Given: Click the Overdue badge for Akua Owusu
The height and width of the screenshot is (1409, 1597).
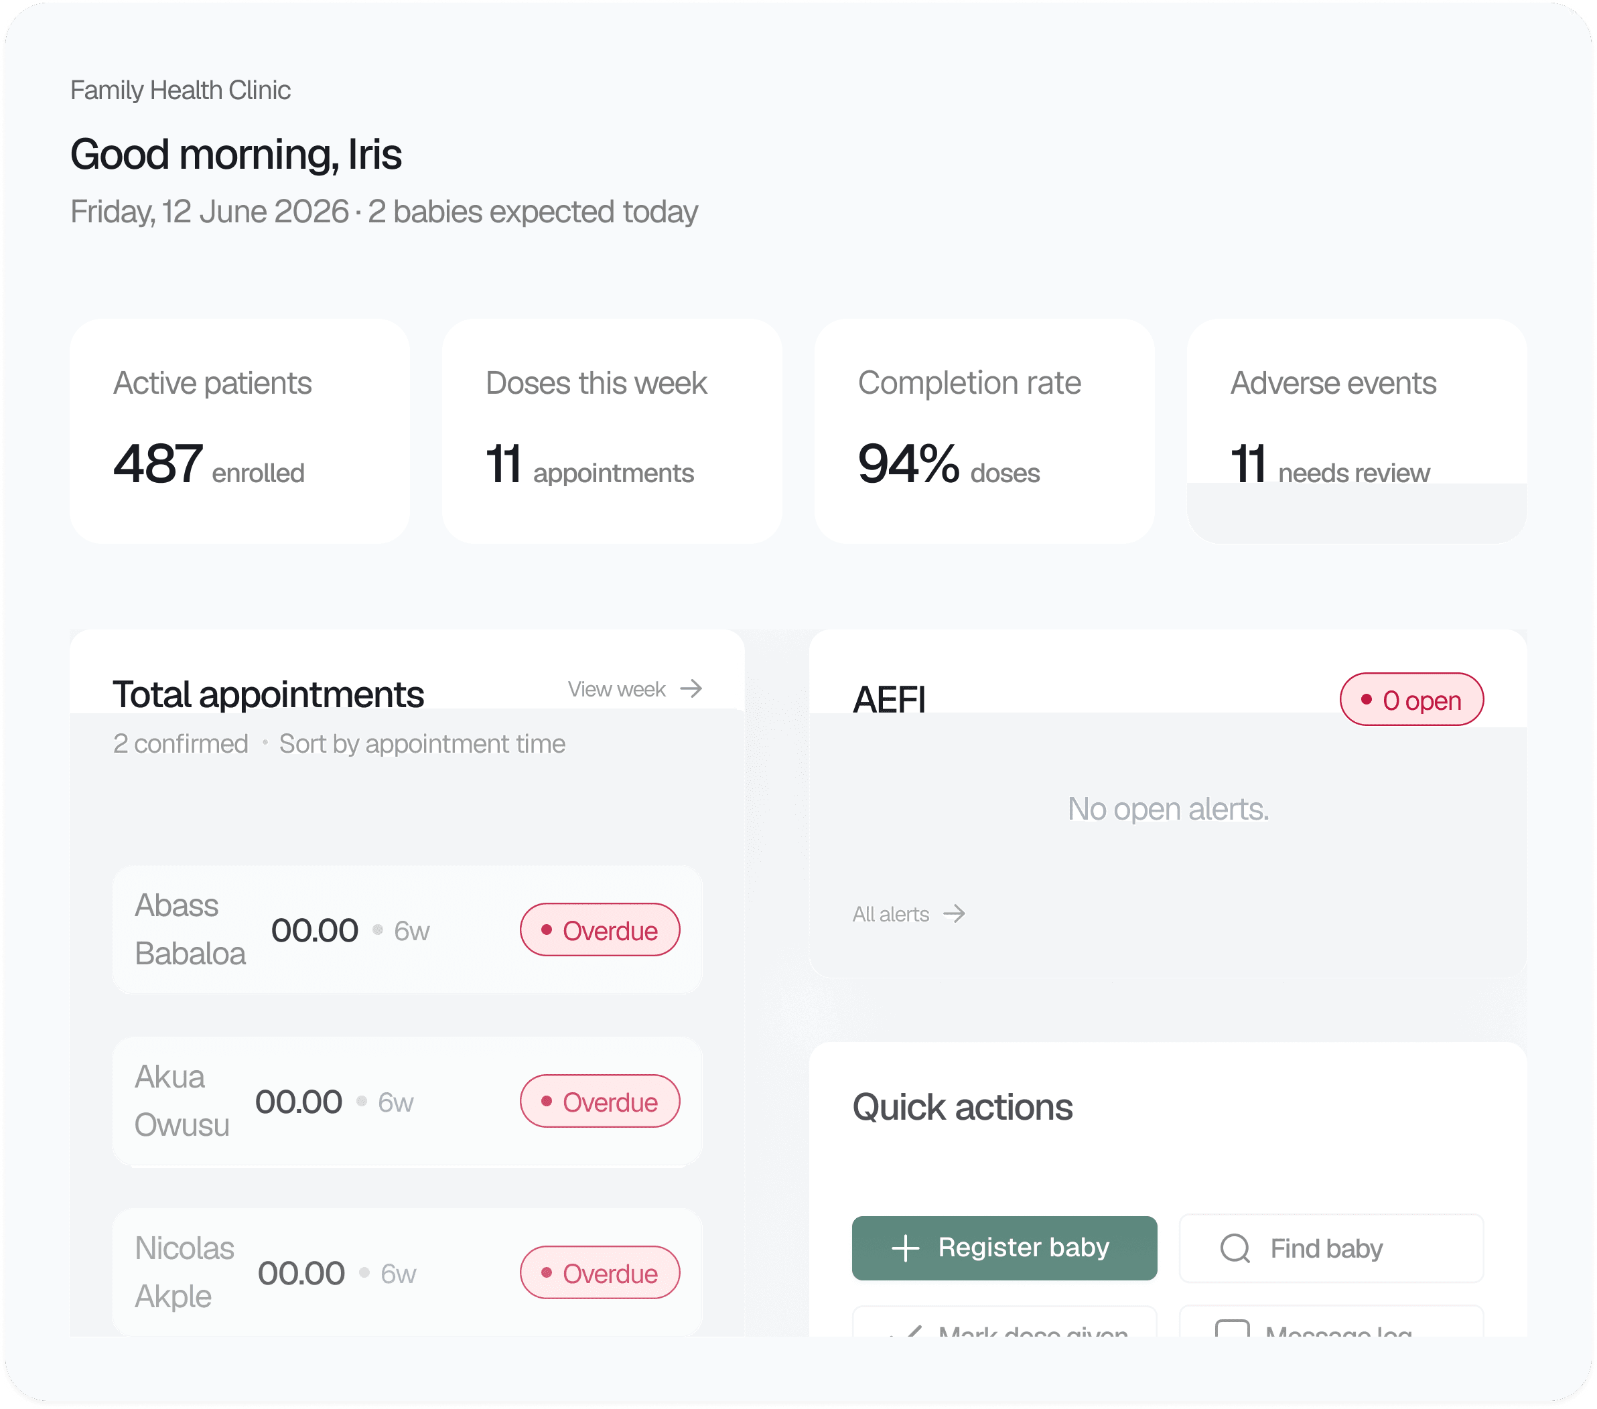Looking at the screenshot, I should [600, 1101].
